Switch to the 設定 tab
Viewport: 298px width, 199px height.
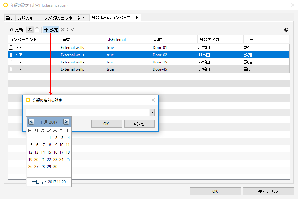coord(10,18)
